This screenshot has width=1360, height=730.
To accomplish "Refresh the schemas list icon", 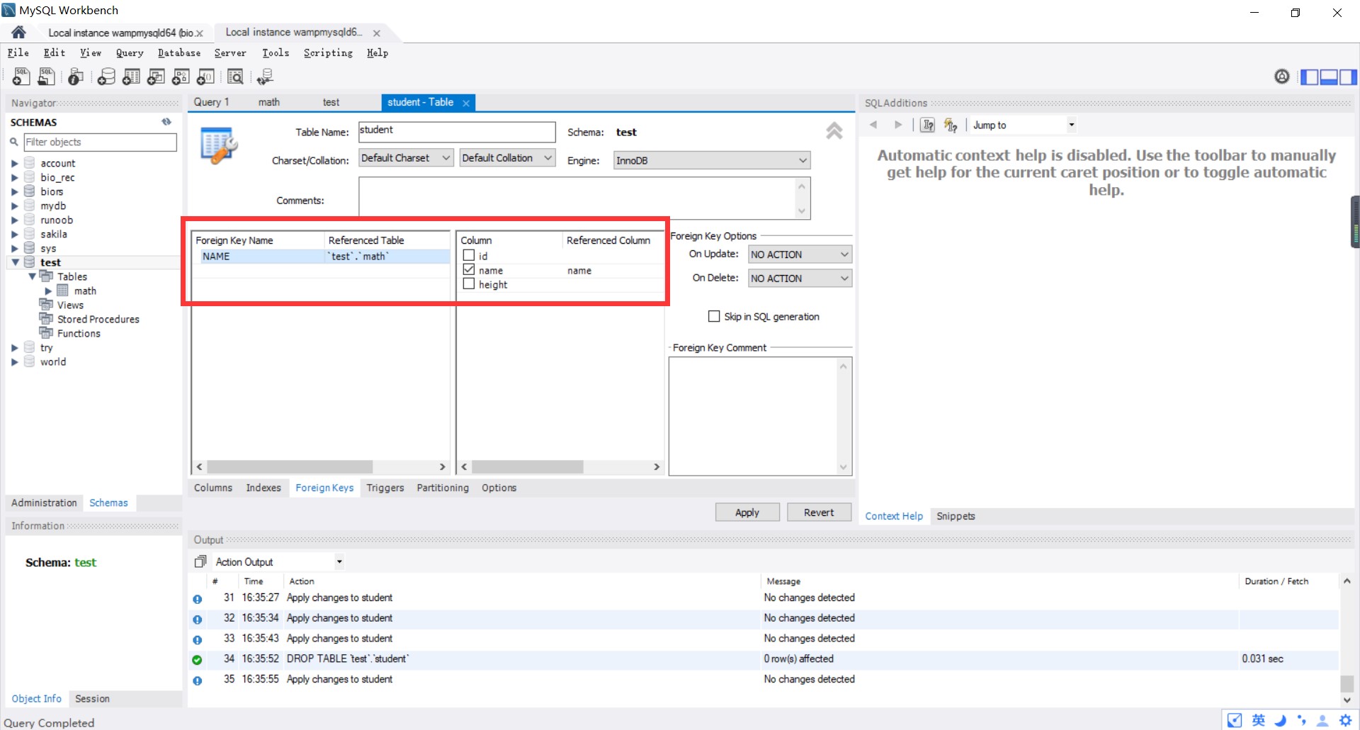I will point(166,122).
